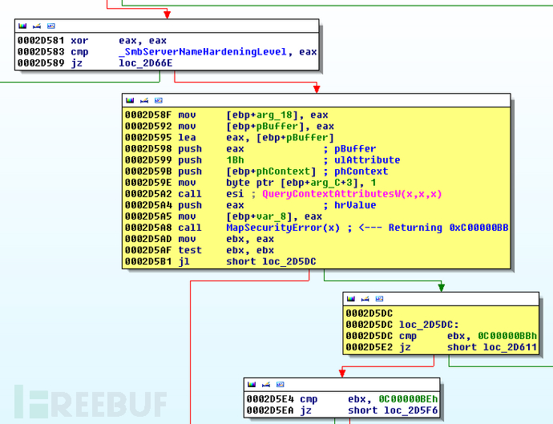Click graph icon in block loc_2D5DC header
The height and width of the screenshot is (424, 553).
coord(365,299)
